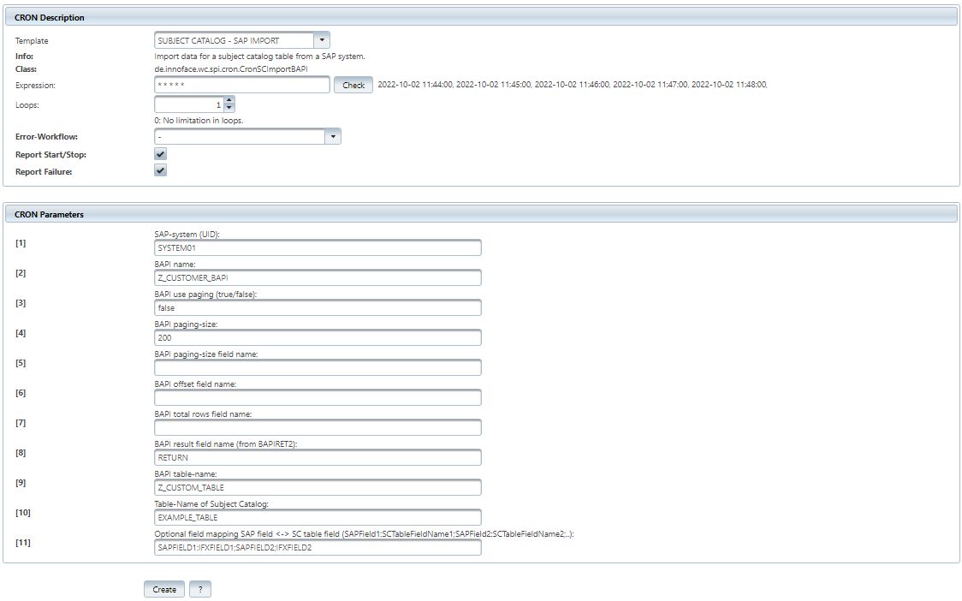Open the Template dropdown arrow

322,40
